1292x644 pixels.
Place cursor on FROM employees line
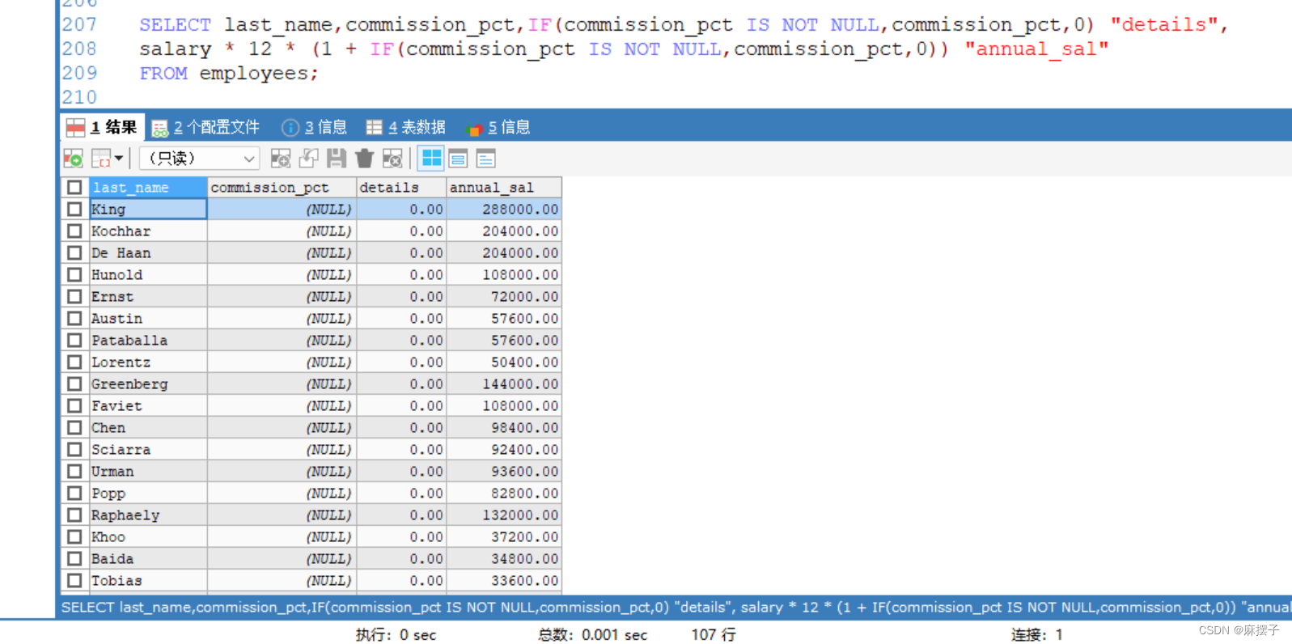coord(229,73)
